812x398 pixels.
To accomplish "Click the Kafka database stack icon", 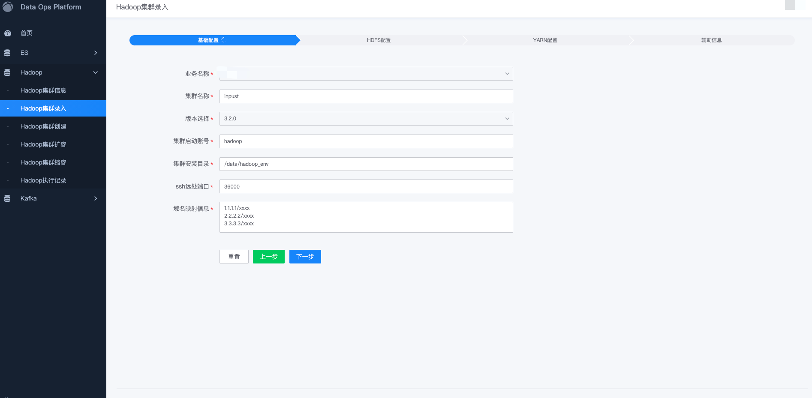I will [x=7, y=198].
